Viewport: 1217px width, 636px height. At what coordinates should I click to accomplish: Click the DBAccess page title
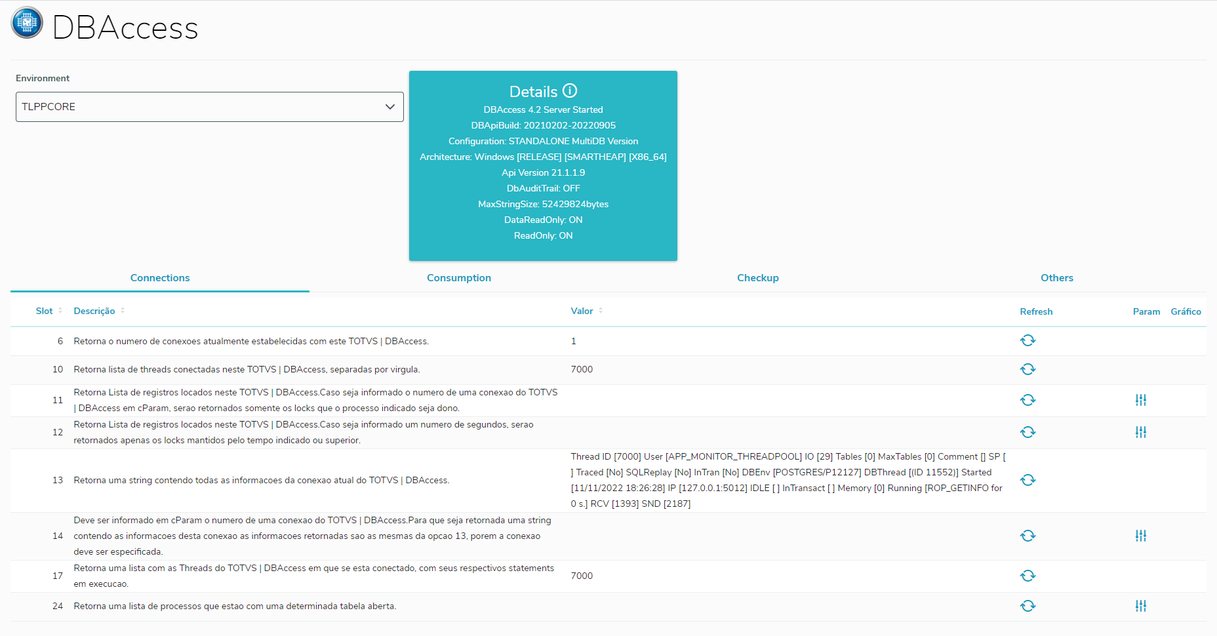pos(125,28)
